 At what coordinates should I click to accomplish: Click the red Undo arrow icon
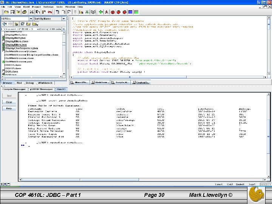[x=50, y=12]
